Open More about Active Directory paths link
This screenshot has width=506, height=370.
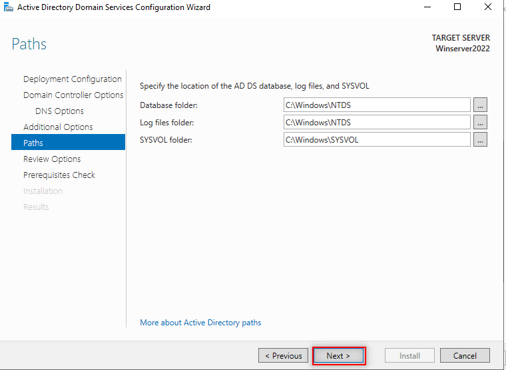click(x=200, y=323)
